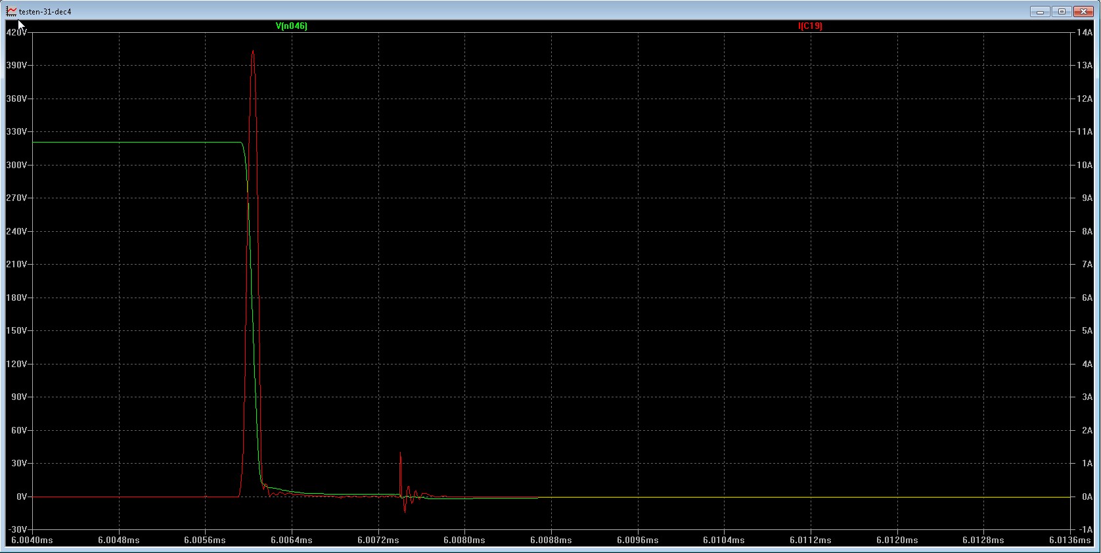The width and height of the screenshot is (1101, 553).
Task: Click the 6A right axis label
Action: tap(1087, 298)
